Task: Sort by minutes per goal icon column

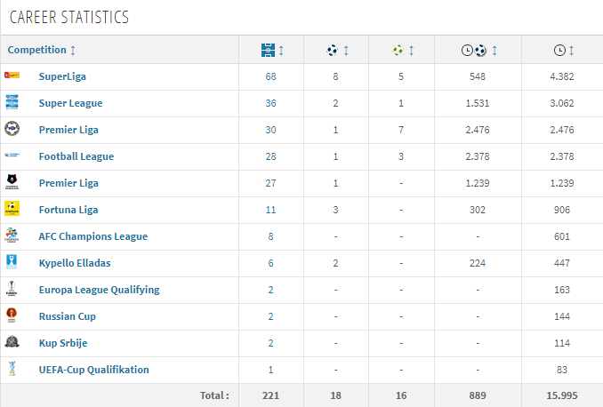Action: tap(474, 51)
